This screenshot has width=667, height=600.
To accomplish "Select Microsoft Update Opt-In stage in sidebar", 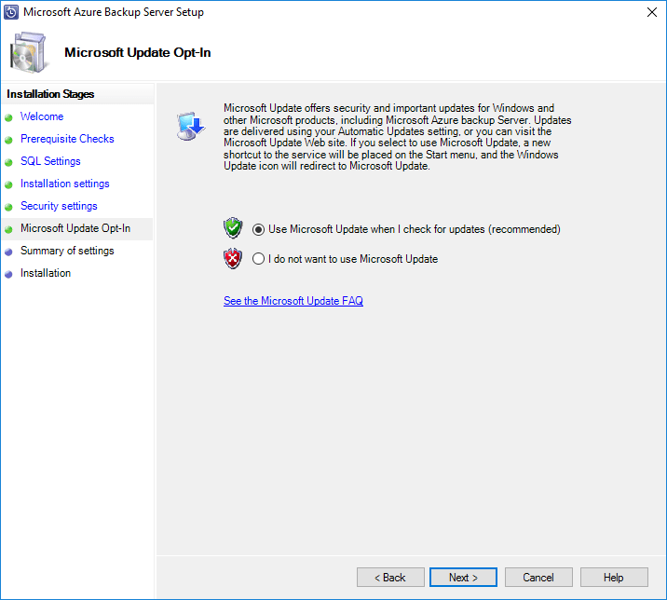I will click(75, 228).
